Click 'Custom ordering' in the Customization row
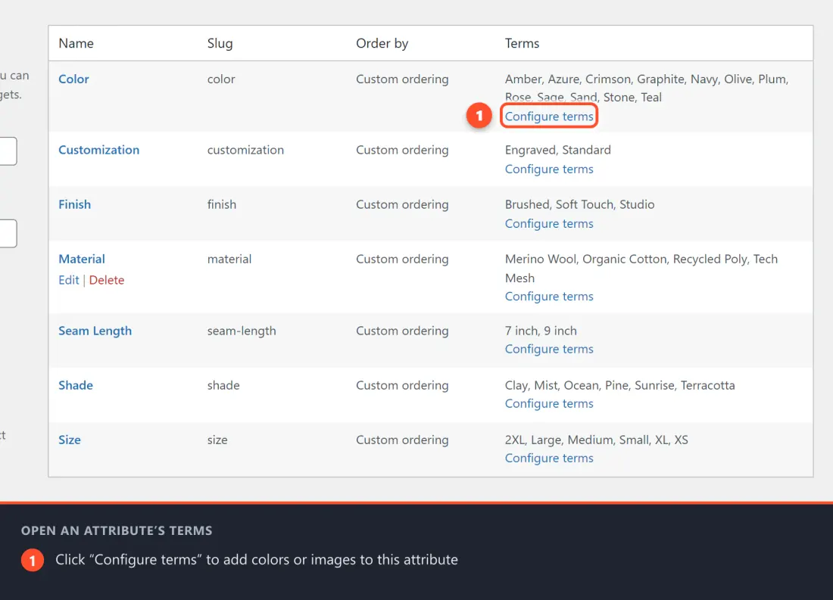 [402, 151]
